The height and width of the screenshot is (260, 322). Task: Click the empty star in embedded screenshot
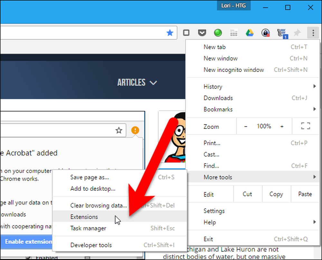pos(119,130)
